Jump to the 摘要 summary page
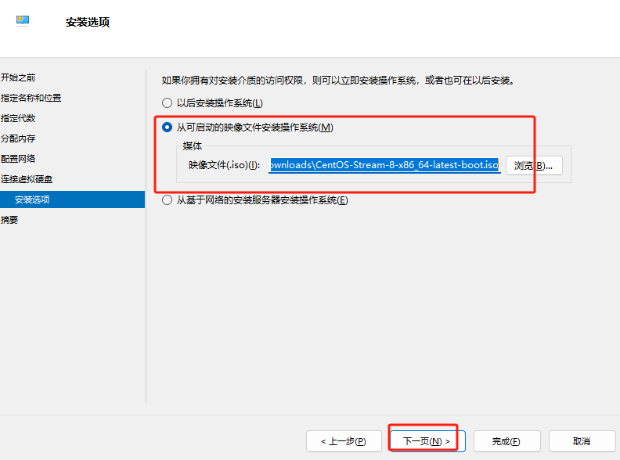The height and width of the screenshot is (460, 620). coord(9,220)
